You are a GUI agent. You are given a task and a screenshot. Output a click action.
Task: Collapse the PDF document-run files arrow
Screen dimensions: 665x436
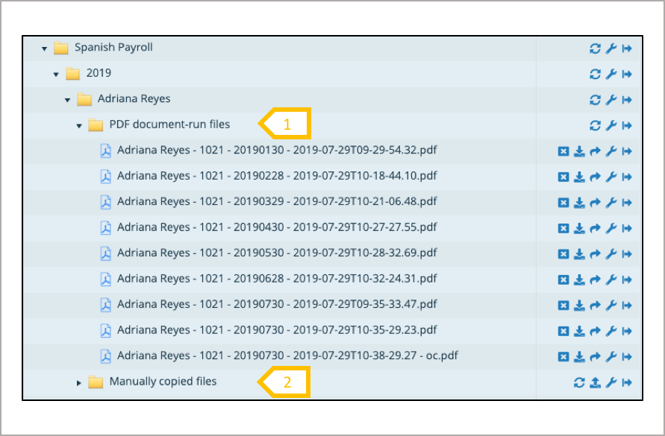(x=79, y=126)
